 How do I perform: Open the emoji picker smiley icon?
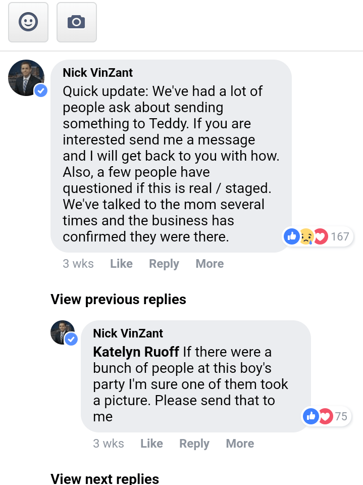(x=28, y=22)
